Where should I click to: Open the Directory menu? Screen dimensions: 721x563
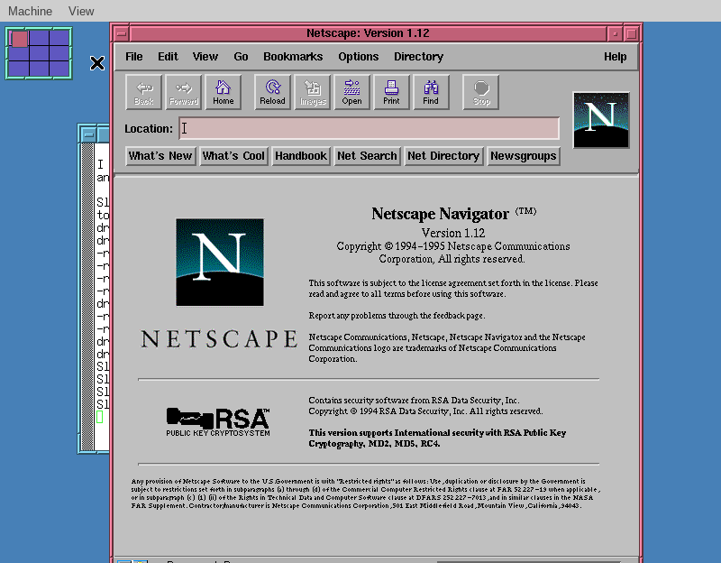pyautogui.click(x=418, y=57)
